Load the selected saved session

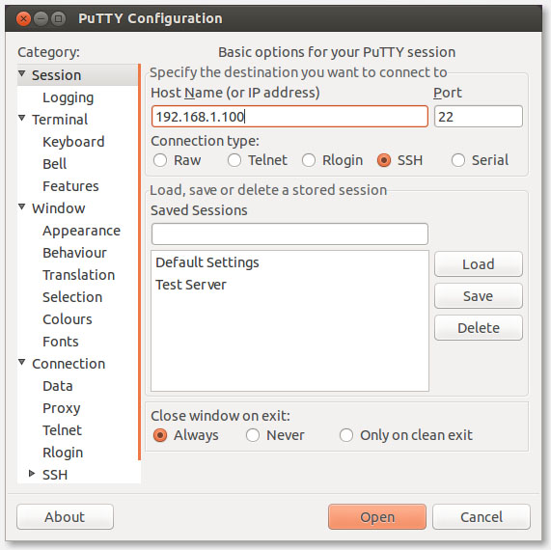(479, 264)
